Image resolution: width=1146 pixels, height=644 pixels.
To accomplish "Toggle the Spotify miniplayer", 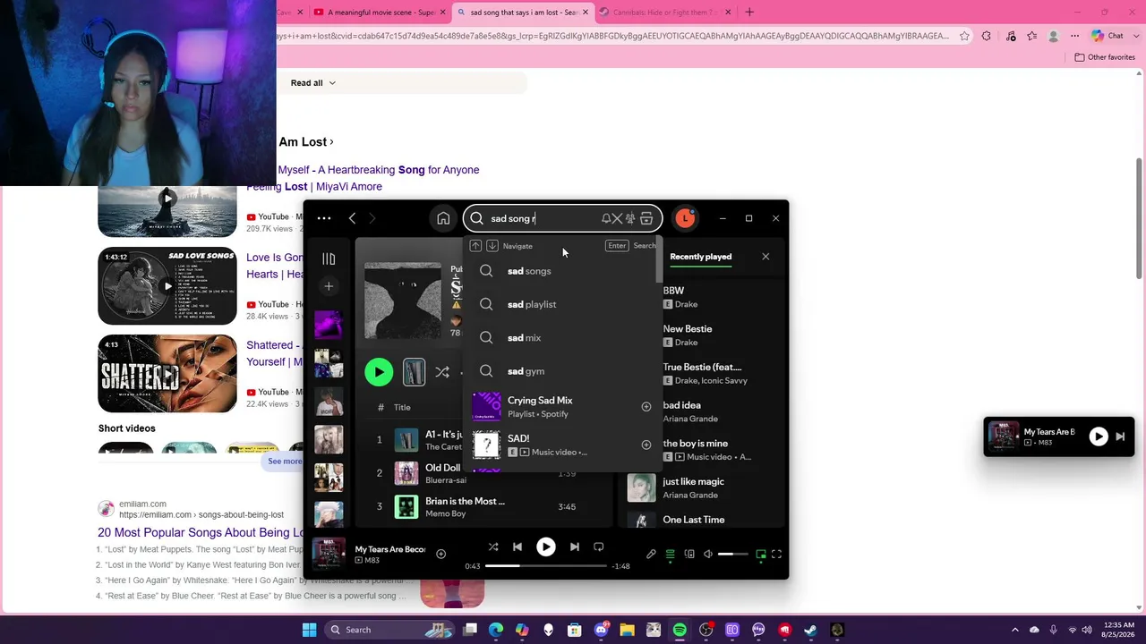I will (761, 555).
